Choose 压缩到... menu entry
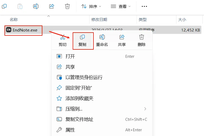 [102, 109]
